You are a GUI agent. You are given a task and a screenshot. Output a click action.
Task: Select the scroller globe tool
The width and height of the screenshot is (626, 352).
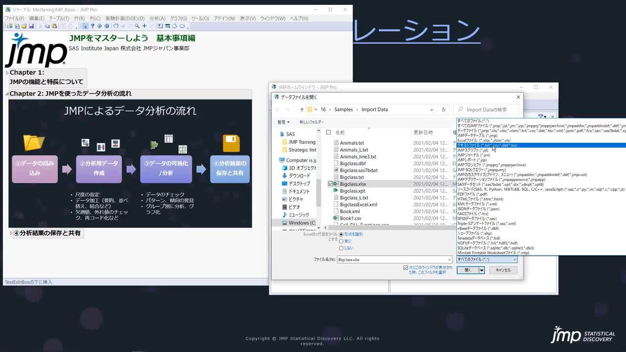tap(107, 26)
